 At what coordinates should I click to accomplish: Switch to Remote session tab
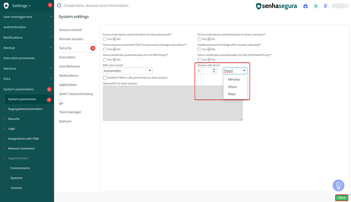[71, 39]
